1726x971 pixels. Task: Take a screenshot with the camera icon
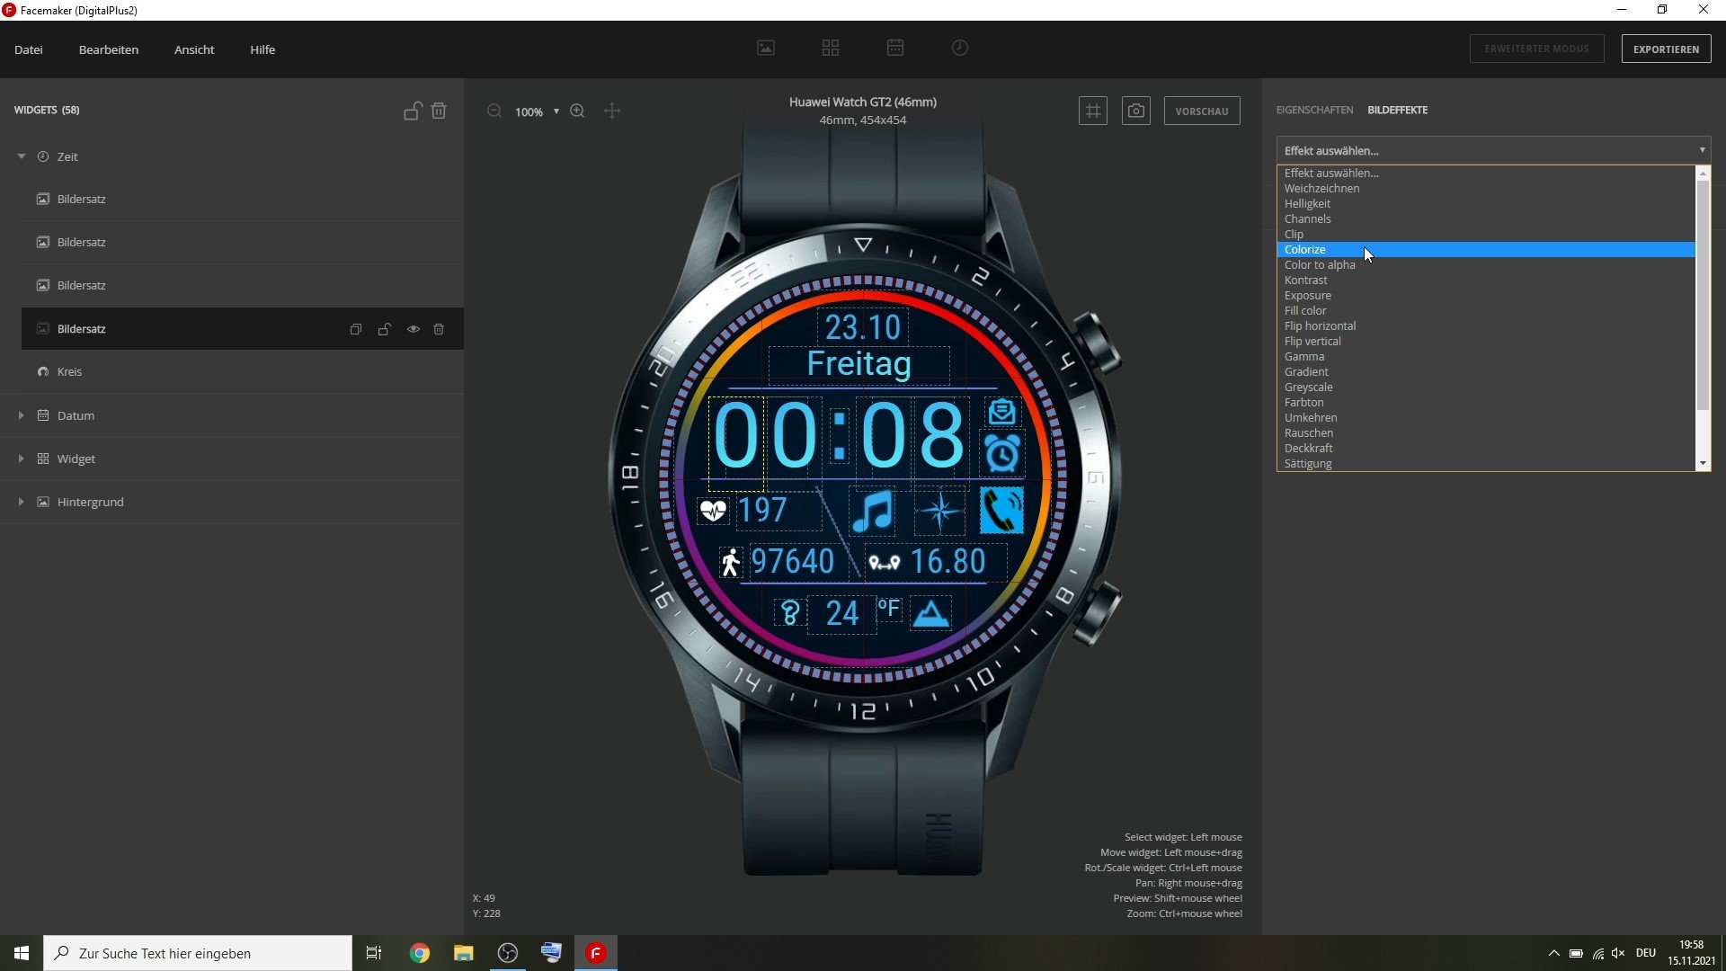click(1136, 111)
